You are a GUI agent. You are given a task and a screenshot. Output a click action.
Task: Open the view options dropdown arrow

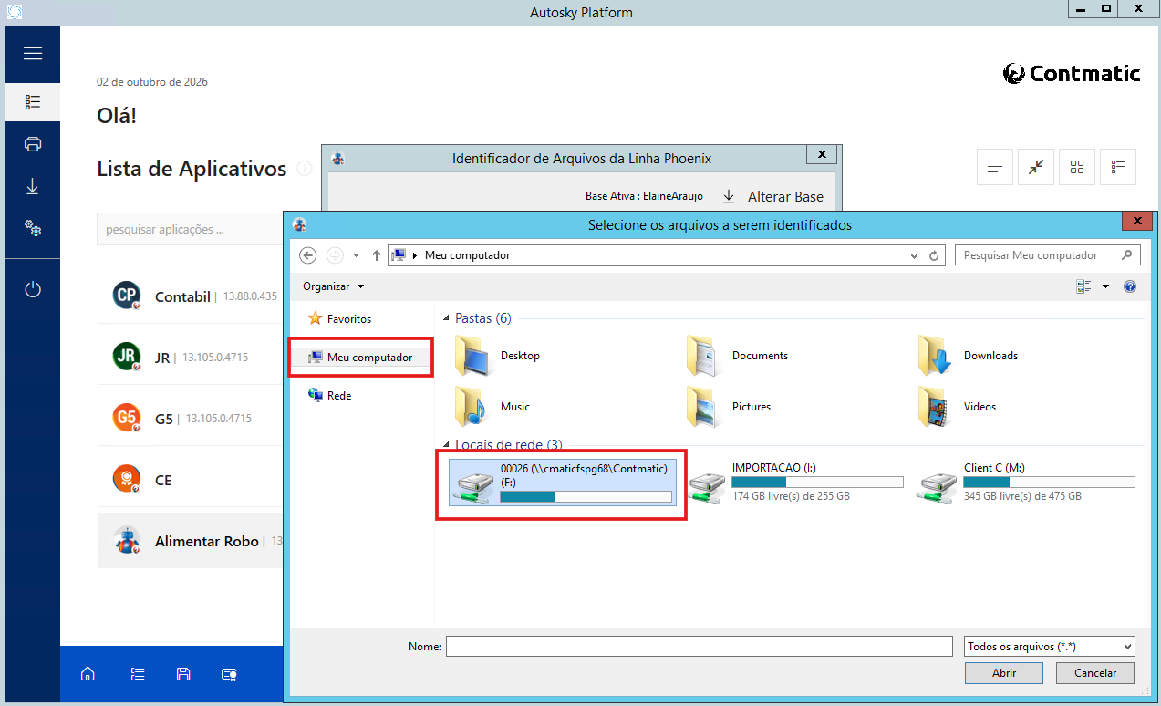pos(1106,286)
